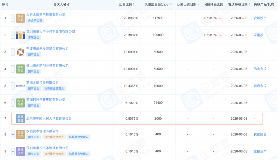Click the 农银金融 logo of 农银金融资产投资有限公司
280x160 pixels.
[x=20, y=18]
